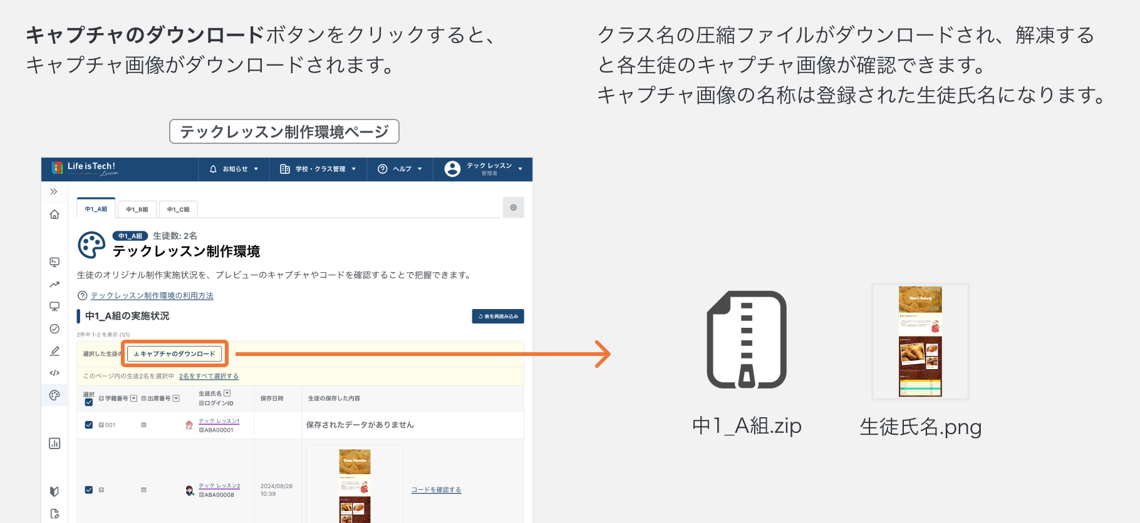The width and height of the screenshot is (1140, 523).
Task: Click the question-mark help icon in header
Action: (x=383, y=169)
